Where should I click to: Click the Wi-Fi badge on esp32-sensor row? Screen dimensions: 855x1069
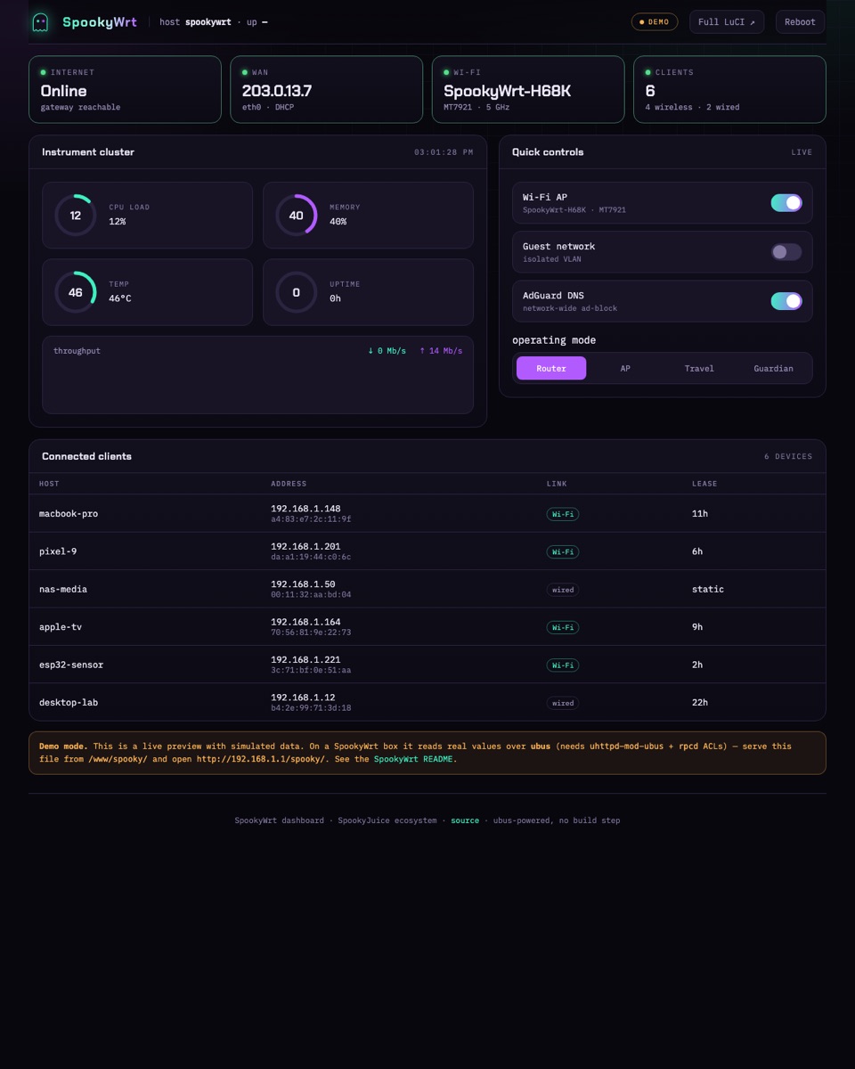pyautogui.click(x=563, y=665)
